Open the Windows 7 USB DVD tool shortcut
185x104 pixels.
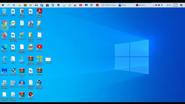[x=4, y=84]
